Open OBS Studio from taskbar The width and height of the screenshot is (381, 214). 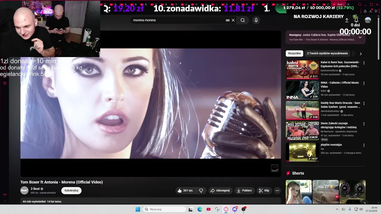(x=243, y=209)
